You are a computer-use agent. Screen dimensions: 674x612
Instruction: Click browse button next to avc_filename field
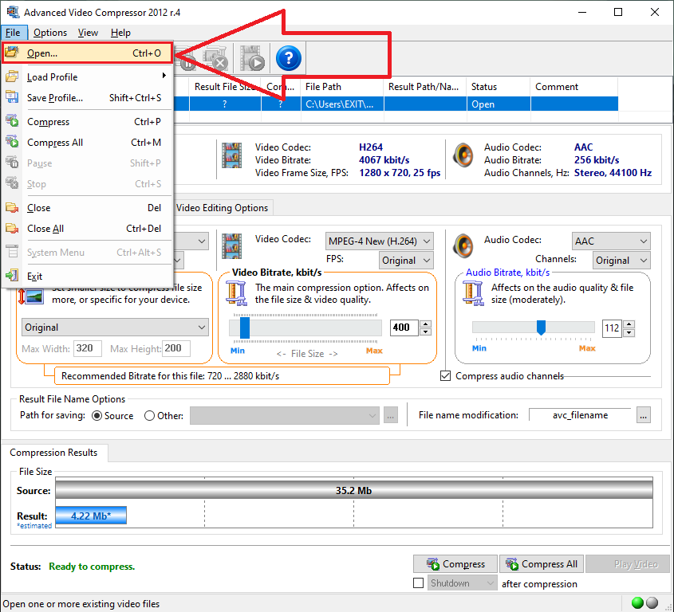pyautogui.click(x=643, y=416)
